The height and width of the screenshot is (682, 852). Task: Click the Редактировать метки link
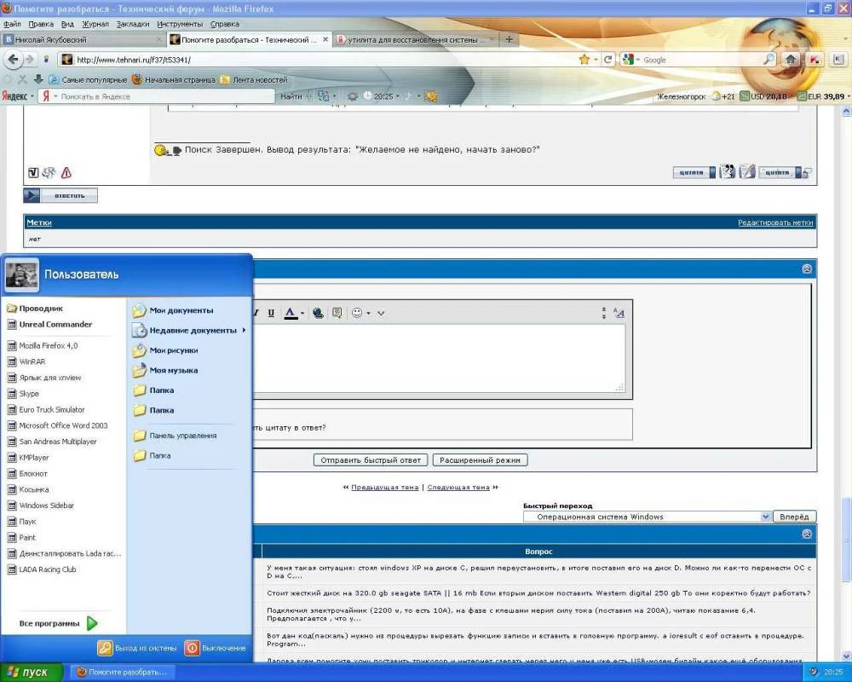click(774, 223)
